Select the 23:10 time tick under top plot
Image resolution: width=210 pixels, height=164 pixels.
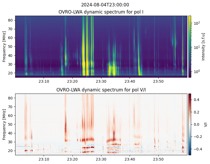tap(44, 81)
